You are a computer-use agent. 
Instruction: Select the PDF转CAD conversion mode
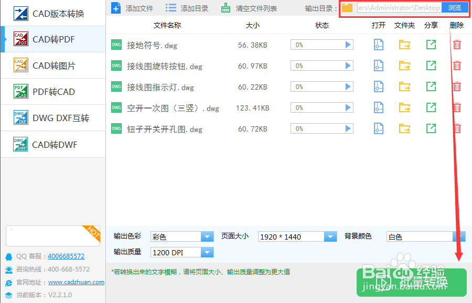point(52,91)
